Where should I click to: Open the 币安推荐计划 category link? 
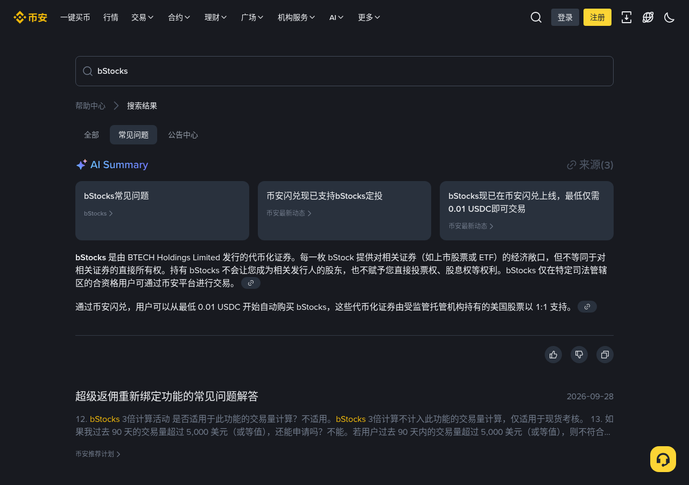pos(98,454)
